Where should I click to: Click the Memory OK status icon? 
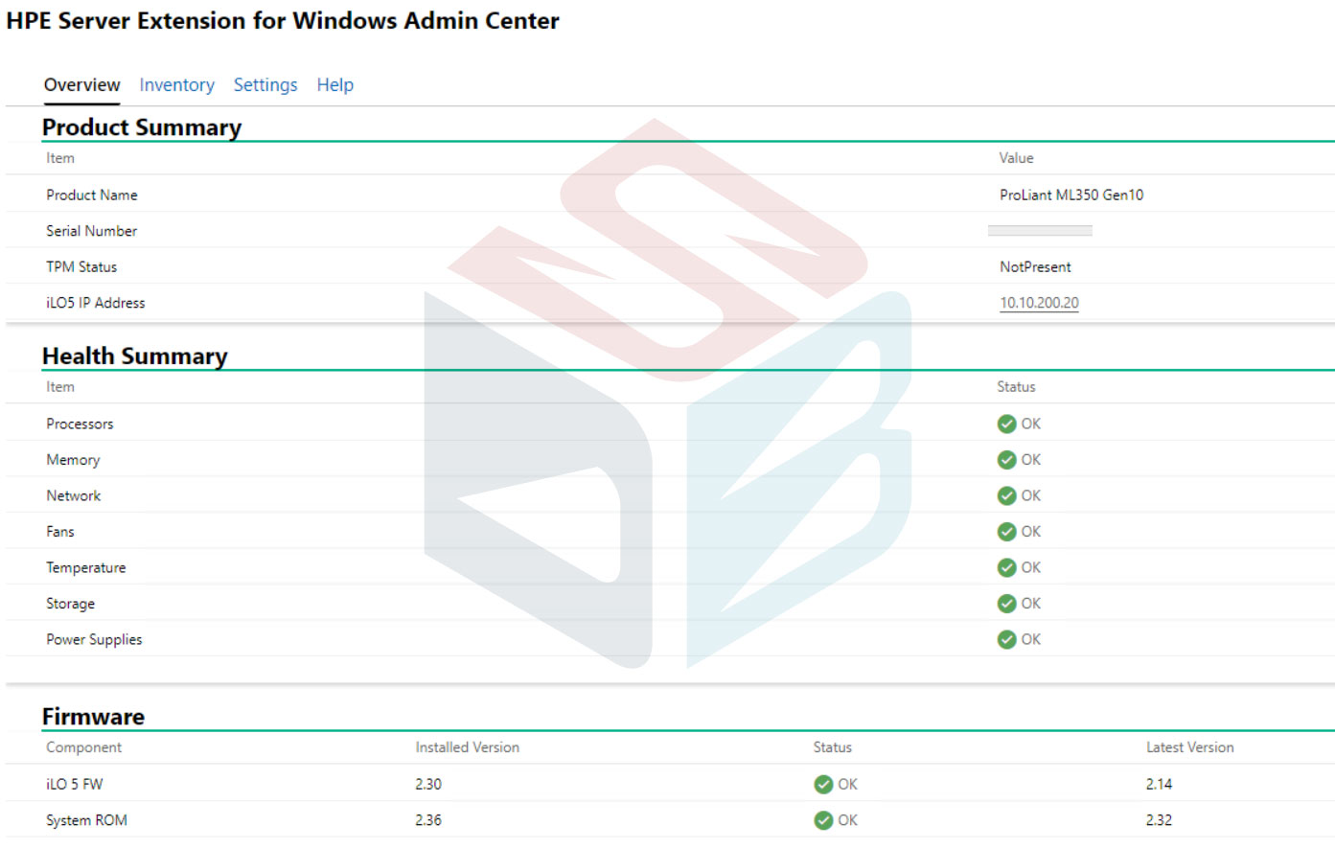pos(1007,460)
